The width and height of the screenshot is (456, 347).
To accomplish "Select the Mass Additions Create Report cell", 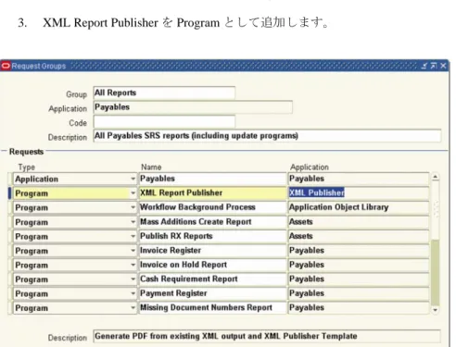I will click(x=212, y=222).
